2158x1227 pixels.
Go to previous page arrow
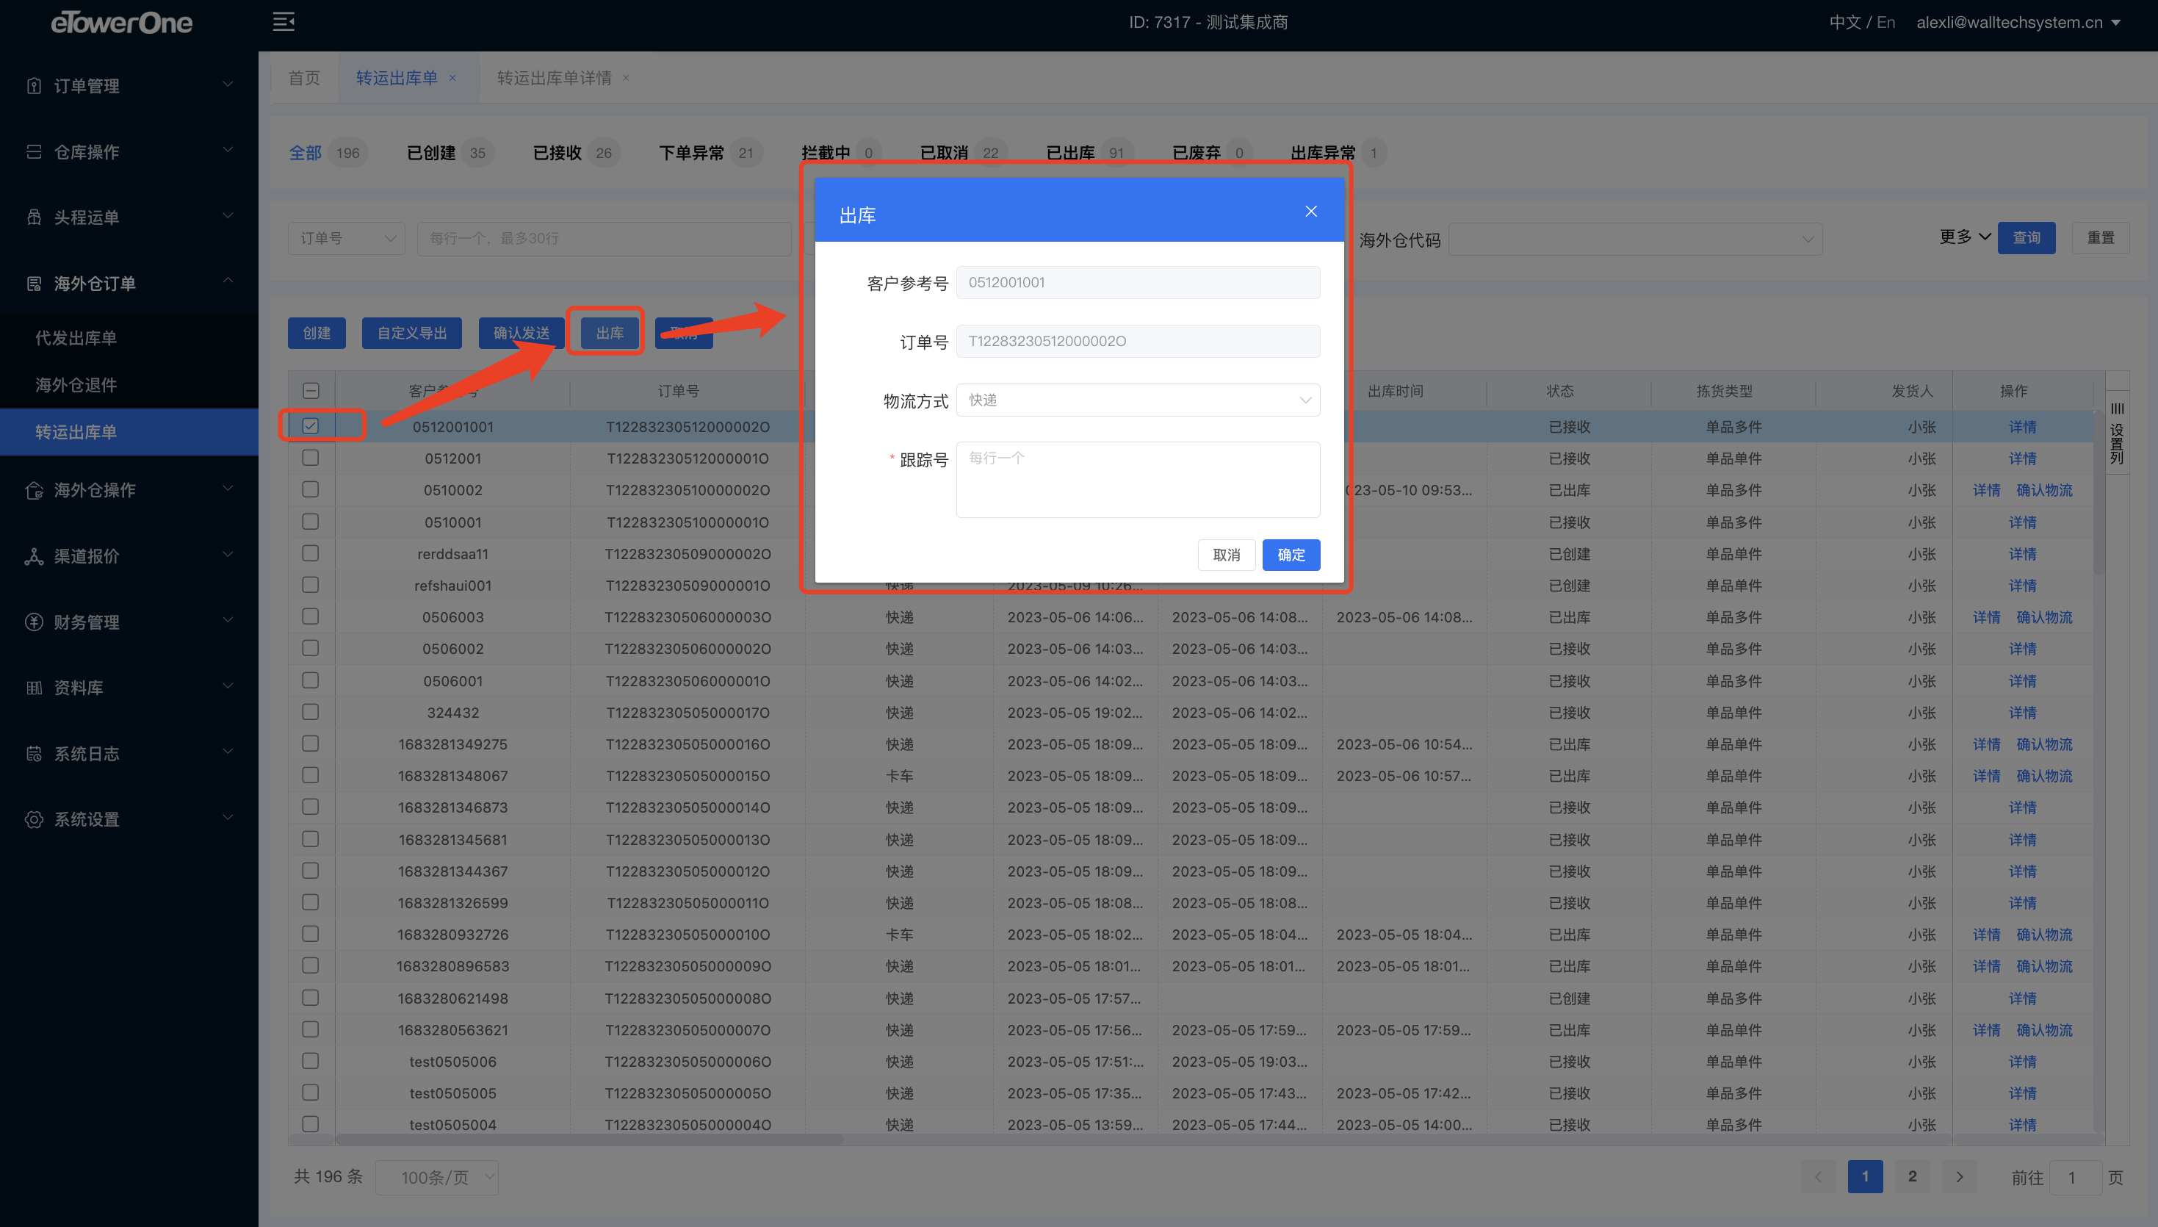tap(1818, 1176)
